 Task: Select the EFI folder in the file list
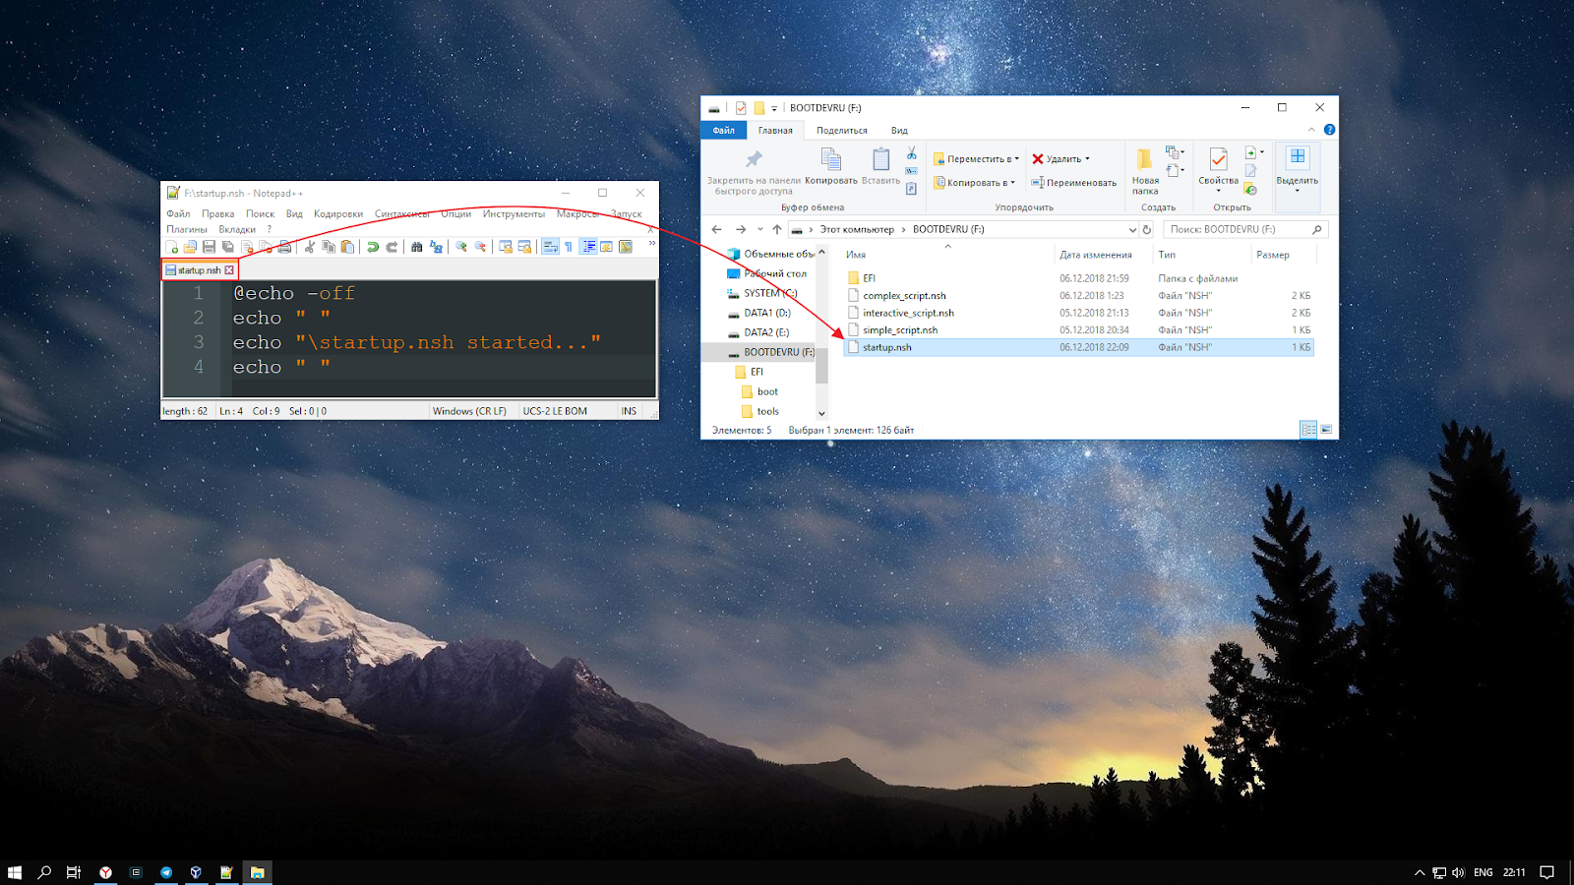(1079, 278)
